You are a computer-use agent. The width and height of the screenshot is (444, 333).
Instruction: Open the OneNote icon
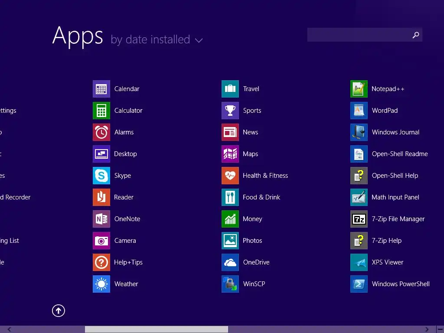click(x=101, y=219)
